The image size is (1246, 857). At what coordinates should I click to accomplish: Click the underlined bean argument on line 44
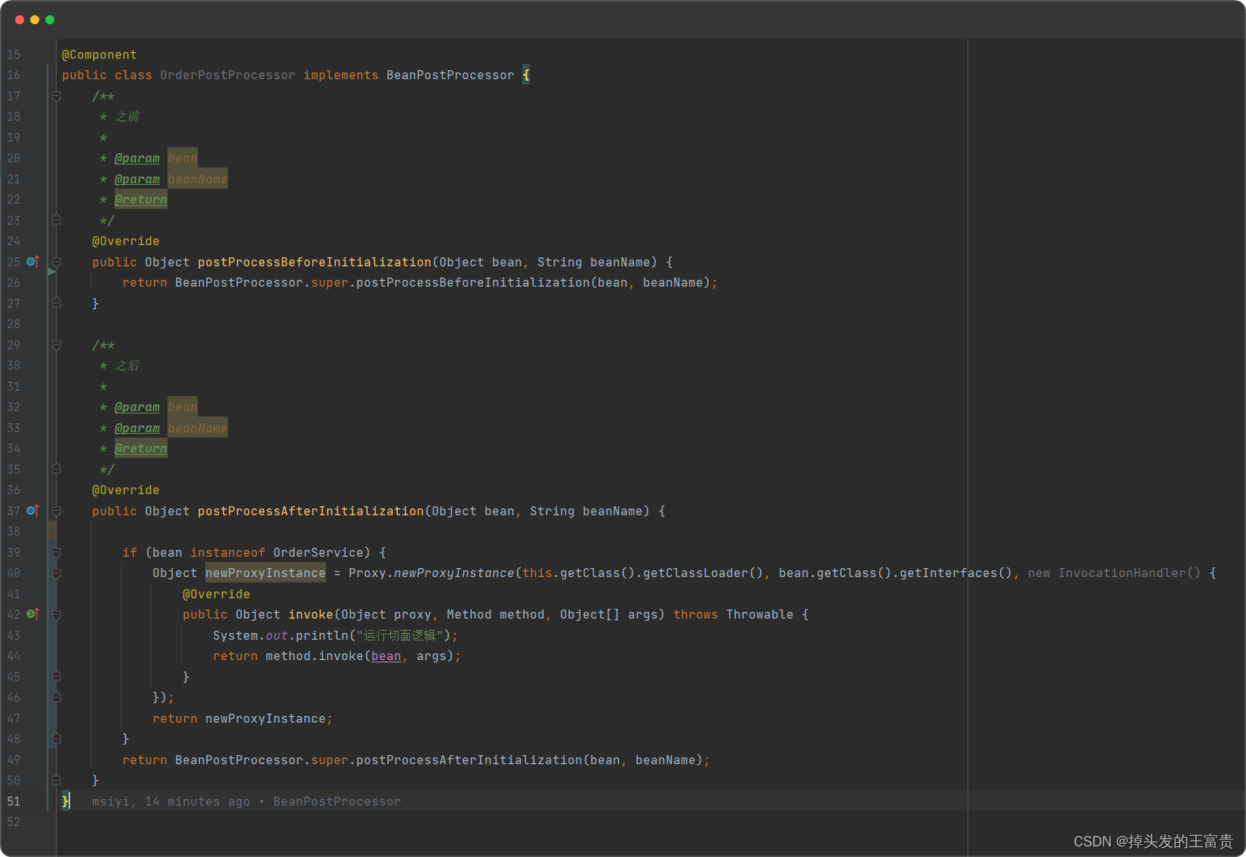[386, 656]
